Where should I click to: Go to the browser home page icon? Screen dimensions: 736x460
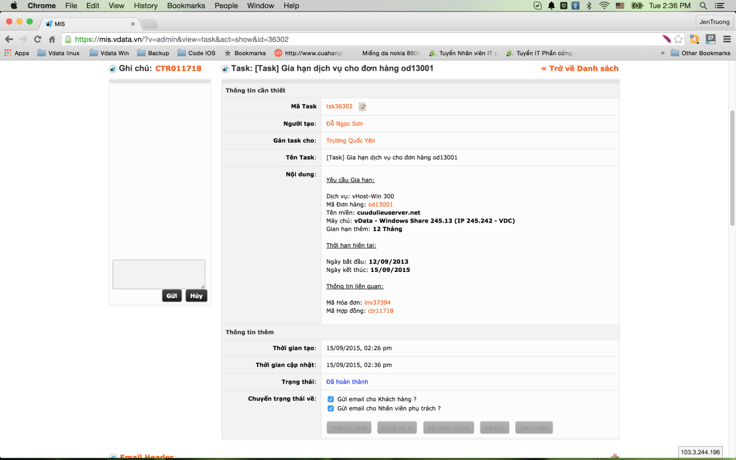coord(52,39)
